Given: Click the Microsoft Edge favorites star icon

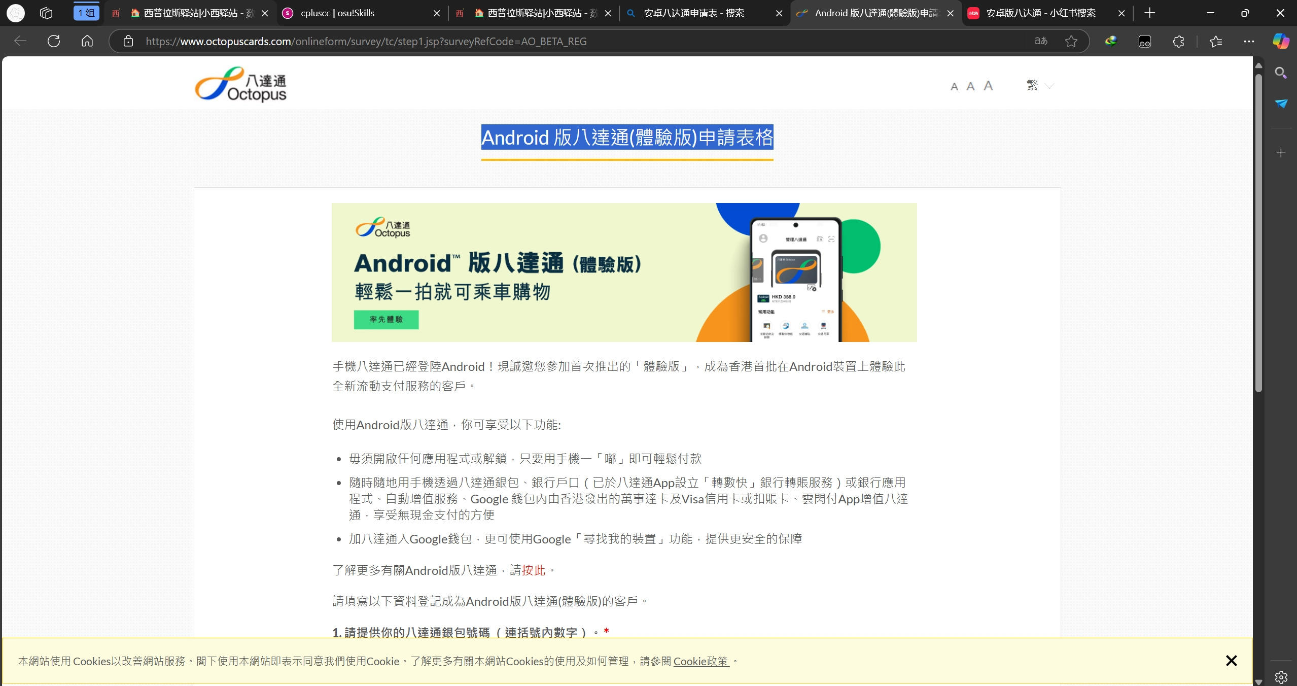Looking at the screenshot, I should click(x=1071, y=41).
